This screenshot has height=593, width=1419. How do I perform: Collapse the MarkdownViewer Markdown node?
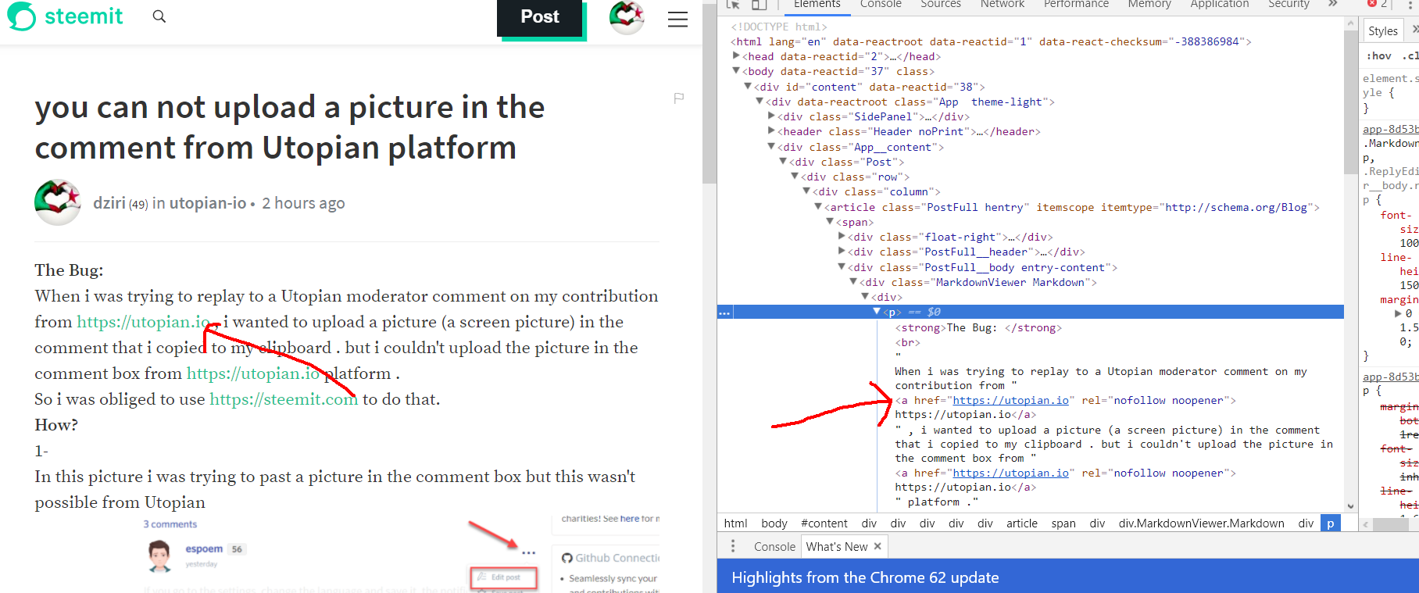click(853, 282)
